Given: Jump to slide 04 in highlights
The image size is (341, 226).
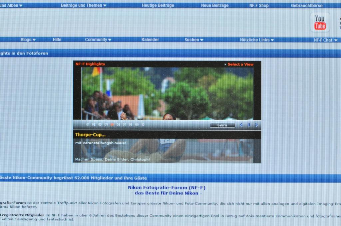Looking at the screenshot, I should click(106, 125).
